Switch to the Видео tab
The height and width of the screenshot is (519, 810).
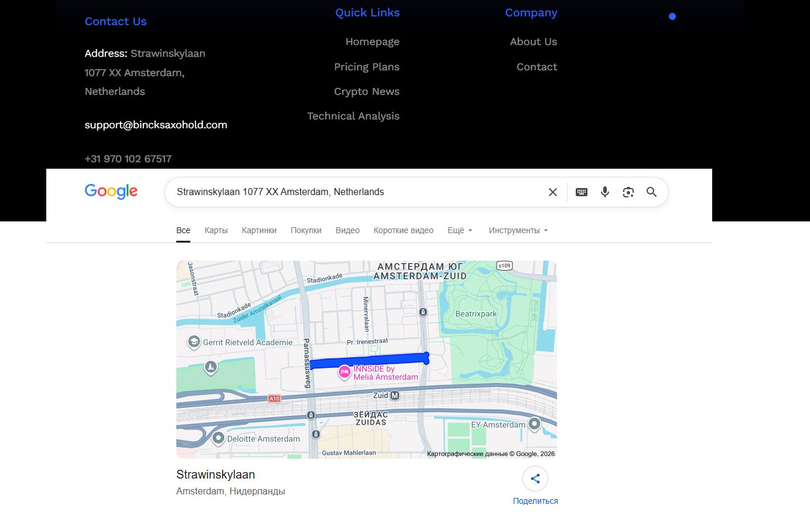[347, 230]
